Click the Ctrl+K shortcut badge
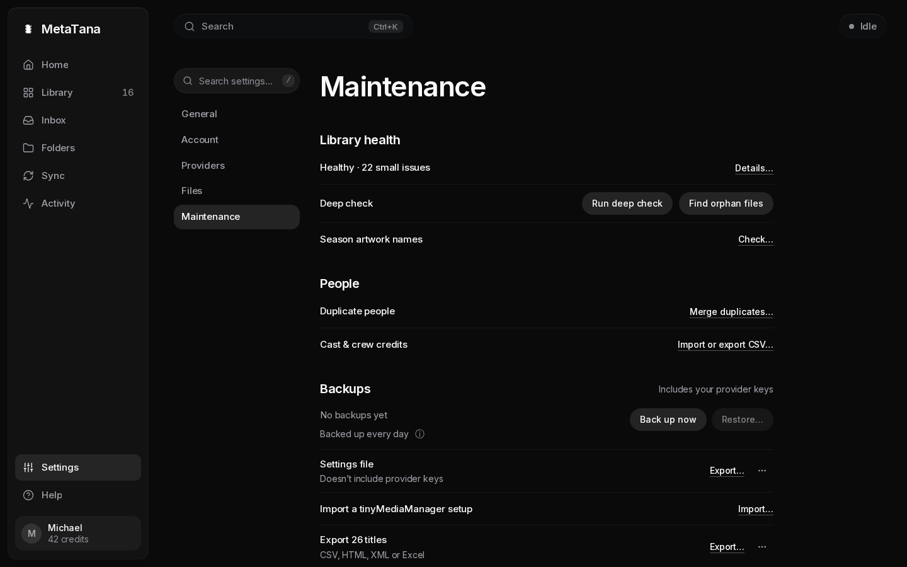Image resolution: width=907 pixels, height=567 pixels. point(385,26)
